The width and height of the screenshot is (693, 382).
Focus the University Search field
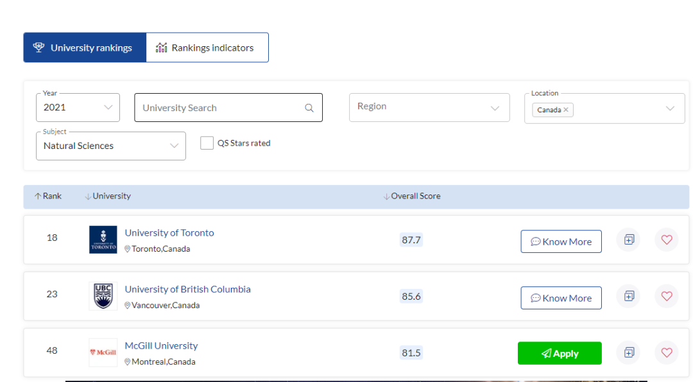click(x=218, y=108)
